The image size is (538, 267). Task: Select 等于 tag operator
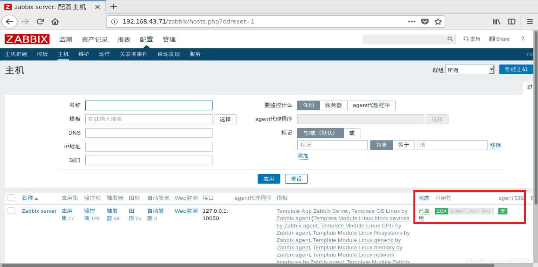click(404, 145)
